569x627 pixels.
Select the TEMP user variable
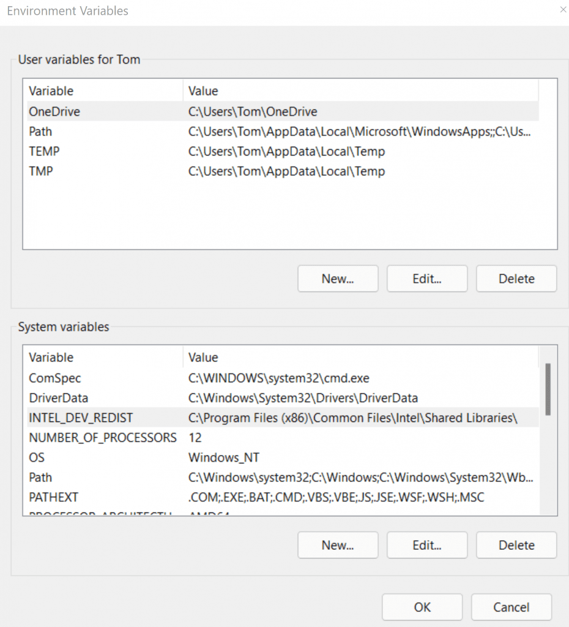[x=44, y=151]
